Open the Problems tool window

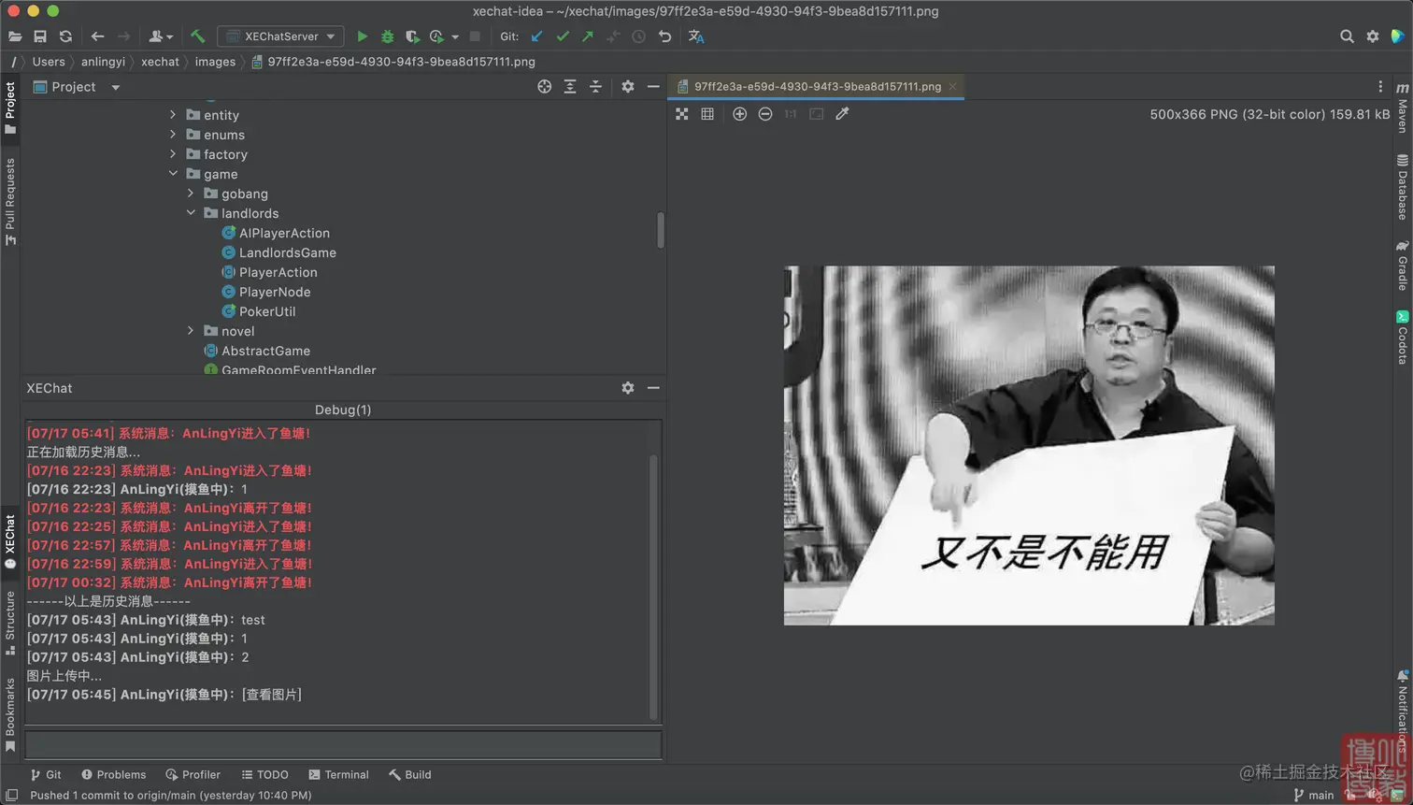(x=113, y=774)
